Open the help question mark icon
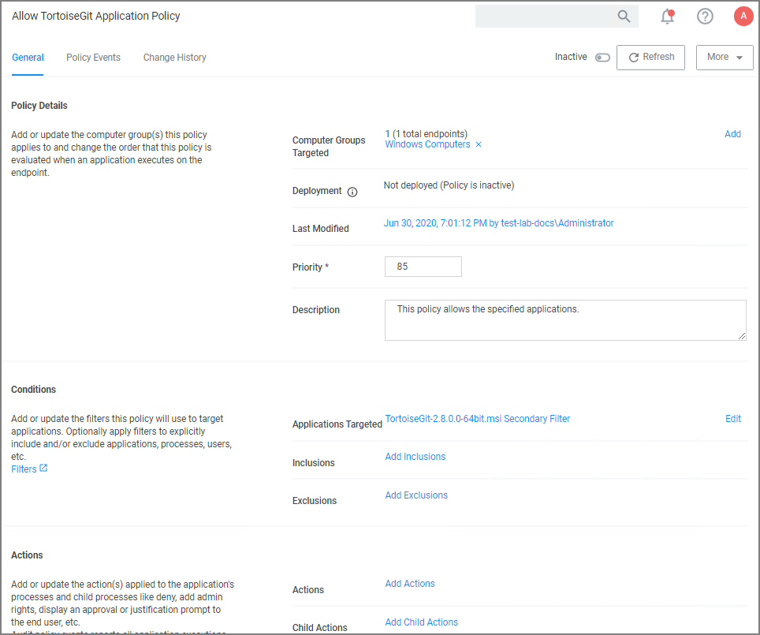760x635 pixels. tap(705, 17)
